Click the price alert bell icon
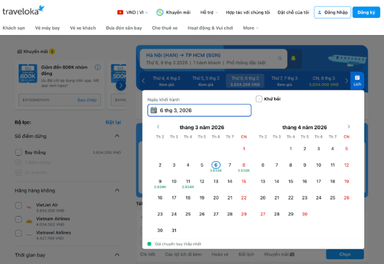 coord(294,59)
